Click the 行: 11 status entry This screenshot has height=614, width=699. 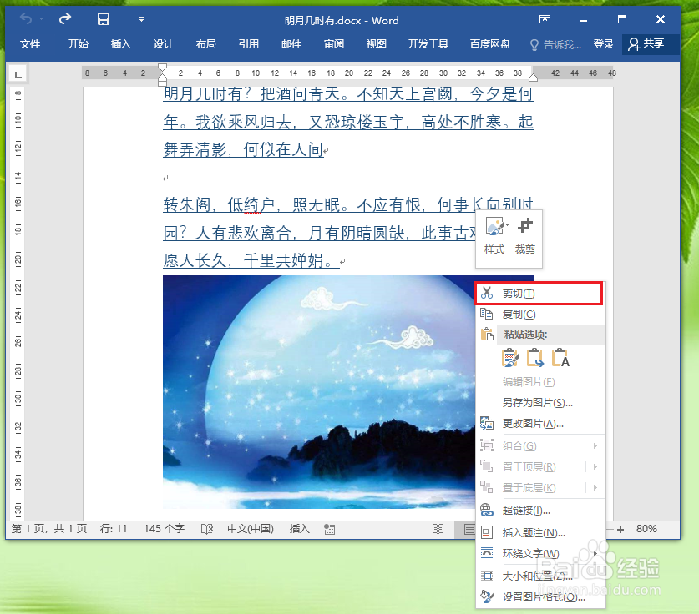tap(114, 529)
